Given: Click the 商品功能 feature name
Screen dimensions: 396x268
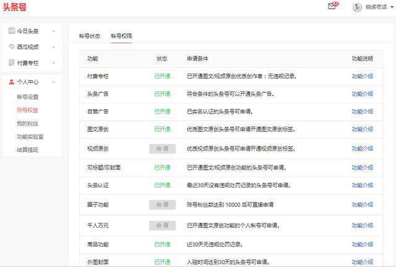Looking at the screenshot, I should (98, 245).
